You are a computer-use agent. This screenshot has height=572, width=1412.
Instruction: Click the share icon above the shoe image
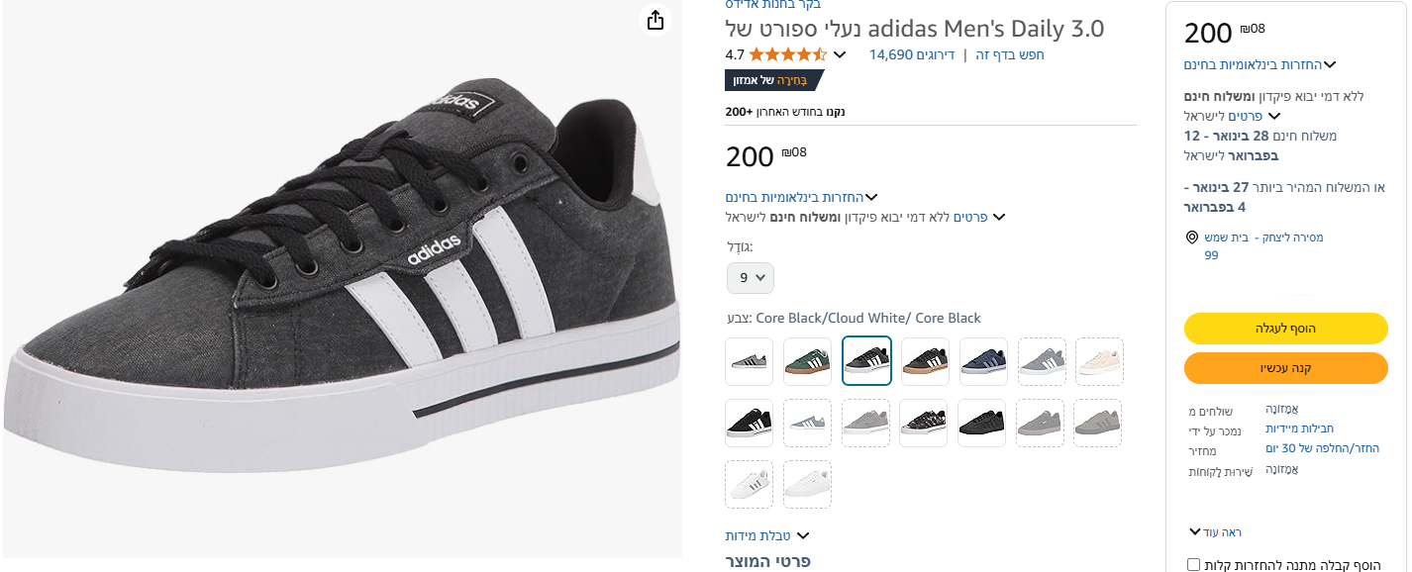click(655, 20)
